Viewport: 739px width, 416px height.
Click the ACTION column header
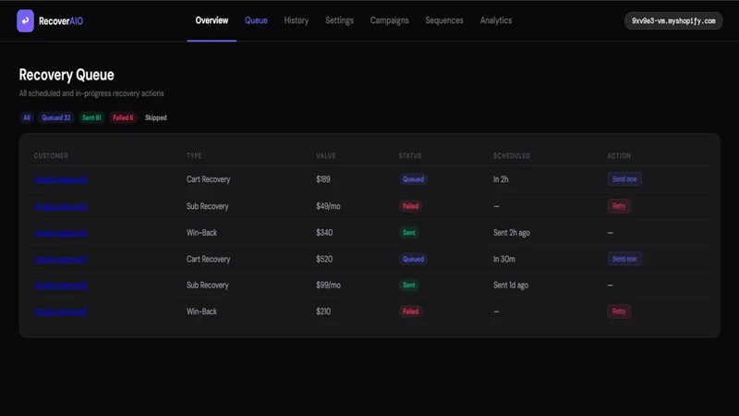(619, 155)
